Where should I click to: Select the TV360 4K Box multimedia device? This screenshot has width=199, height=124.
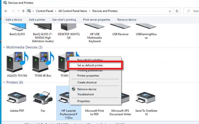click(x=43, y=64)
